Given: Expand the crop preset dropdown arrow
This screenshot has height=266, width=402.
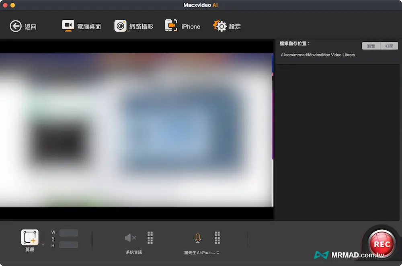Looking at the screenshot, I should point(43,244).
